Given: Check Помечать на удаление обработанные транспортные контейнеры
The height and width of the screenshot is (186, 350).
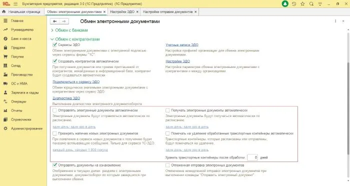Looking at the screenshot, I should pyautogui.click(x=167, y=133).
